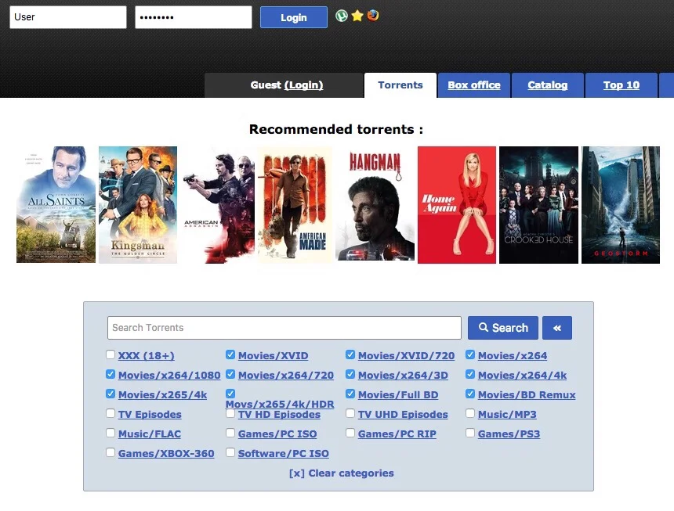Viewport: 674px width, 511px height.
Task: Open the American Made poster
Action: click(295, 205)
